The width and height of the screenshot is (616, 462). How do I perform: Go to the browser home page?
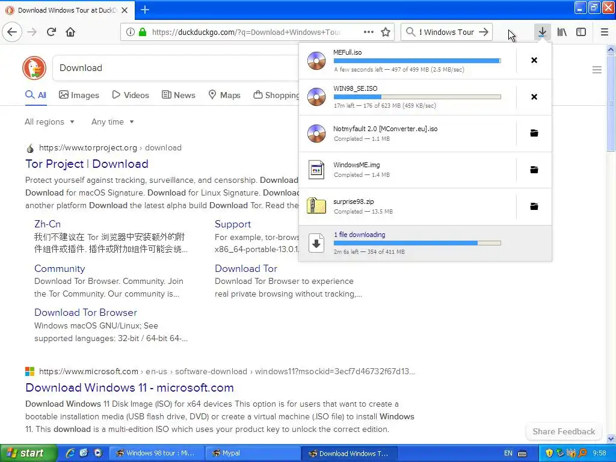pyautogui.click(x=70, y=32)
